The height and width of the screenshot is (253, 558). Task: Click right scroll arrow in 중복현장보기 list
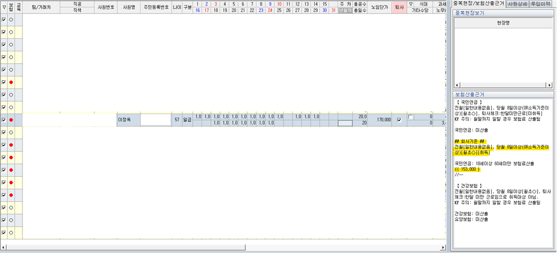click(549, 85)
